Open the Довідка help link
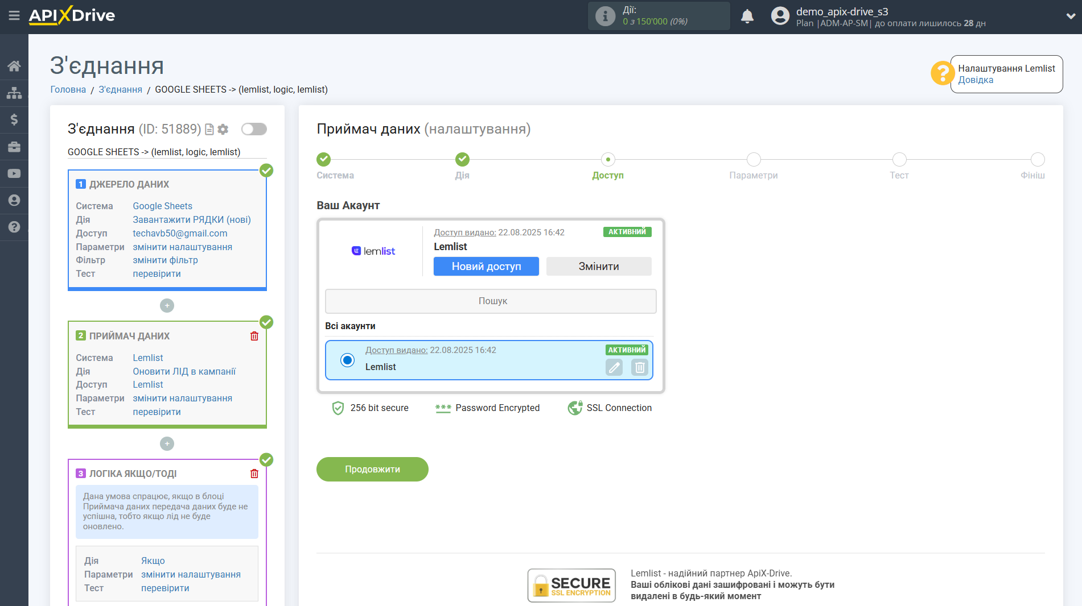The height and width of the screenshot is (606, 1082). point(976,80)
